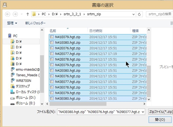Click the horizontal scrollbar thumb
The height and width of the screenshot is (127, 173).
click(x=78, y=104)
